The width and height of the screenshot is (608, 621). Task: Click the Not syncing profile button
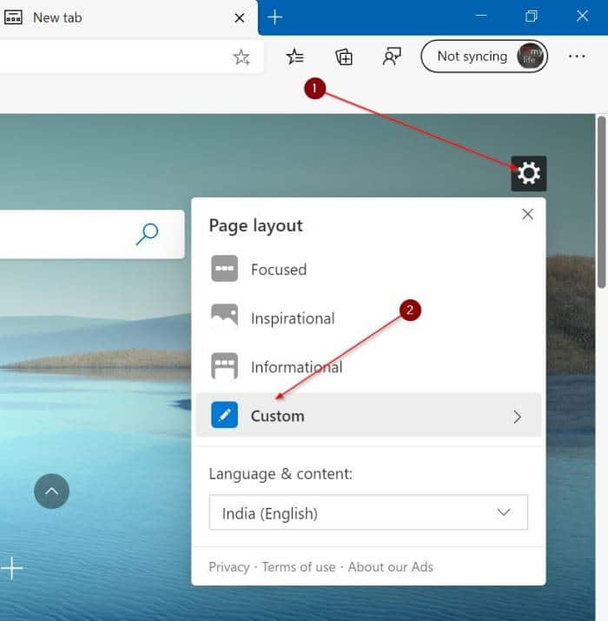484,57
